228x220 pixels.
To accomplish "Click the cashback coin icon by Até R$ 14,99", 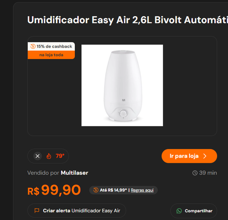I will pyautogui.click(x=96, y=190).
